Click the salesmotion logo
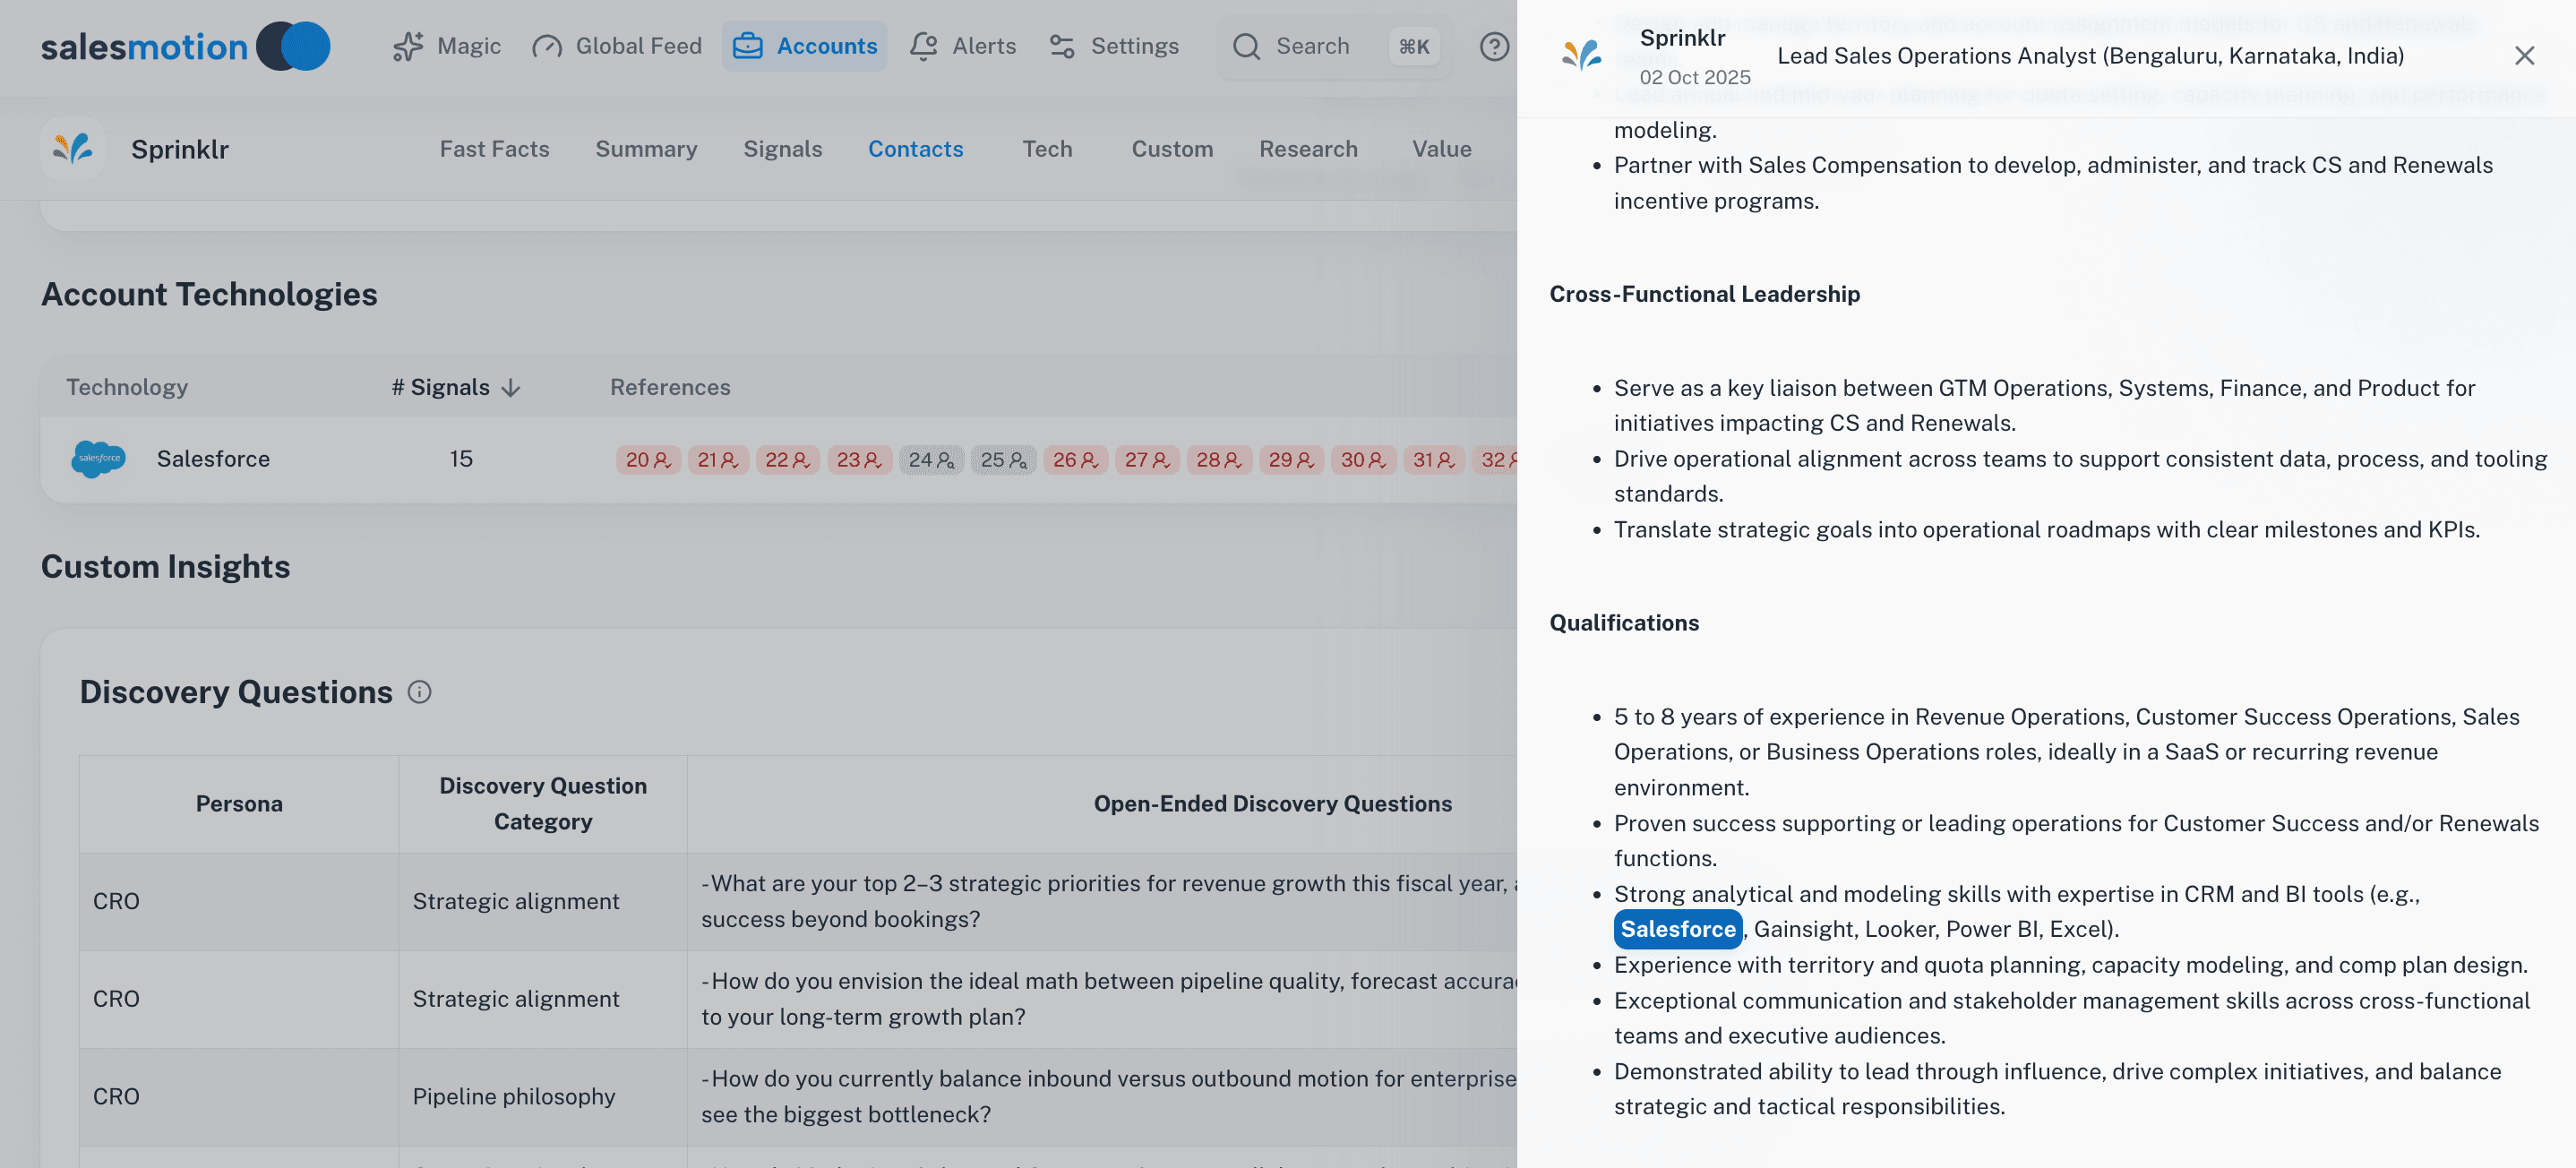Viewport: 2576px width, 1168px height. [x=185, y=46]
